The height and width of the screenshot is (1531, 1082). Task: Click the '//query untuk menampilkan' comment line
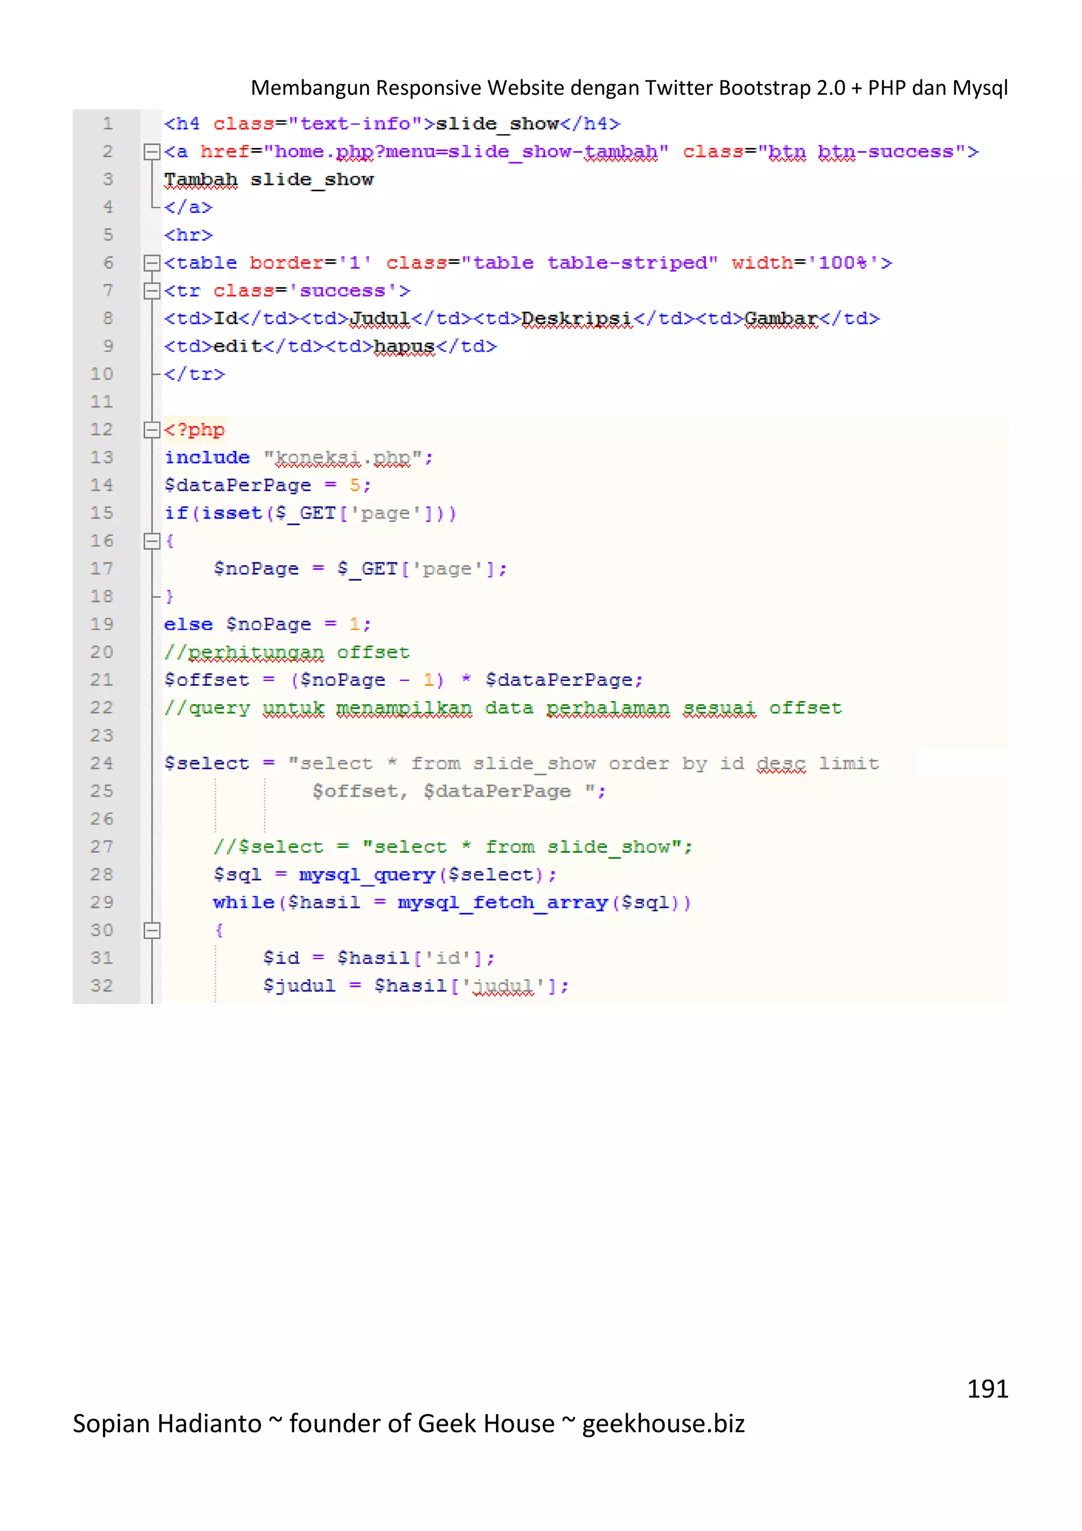tap(503, 708)
